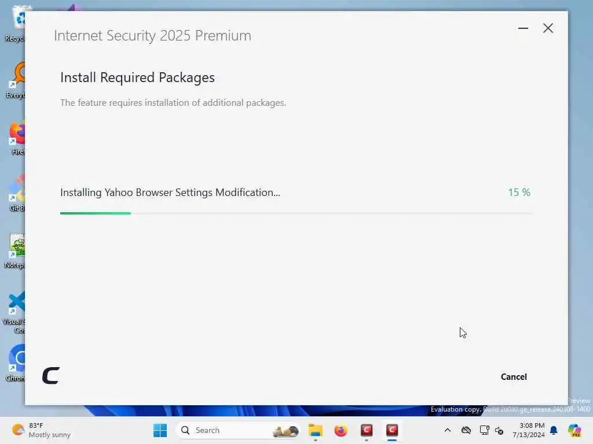Select the Notepad++ desktop shortcut

coord(15,250)
